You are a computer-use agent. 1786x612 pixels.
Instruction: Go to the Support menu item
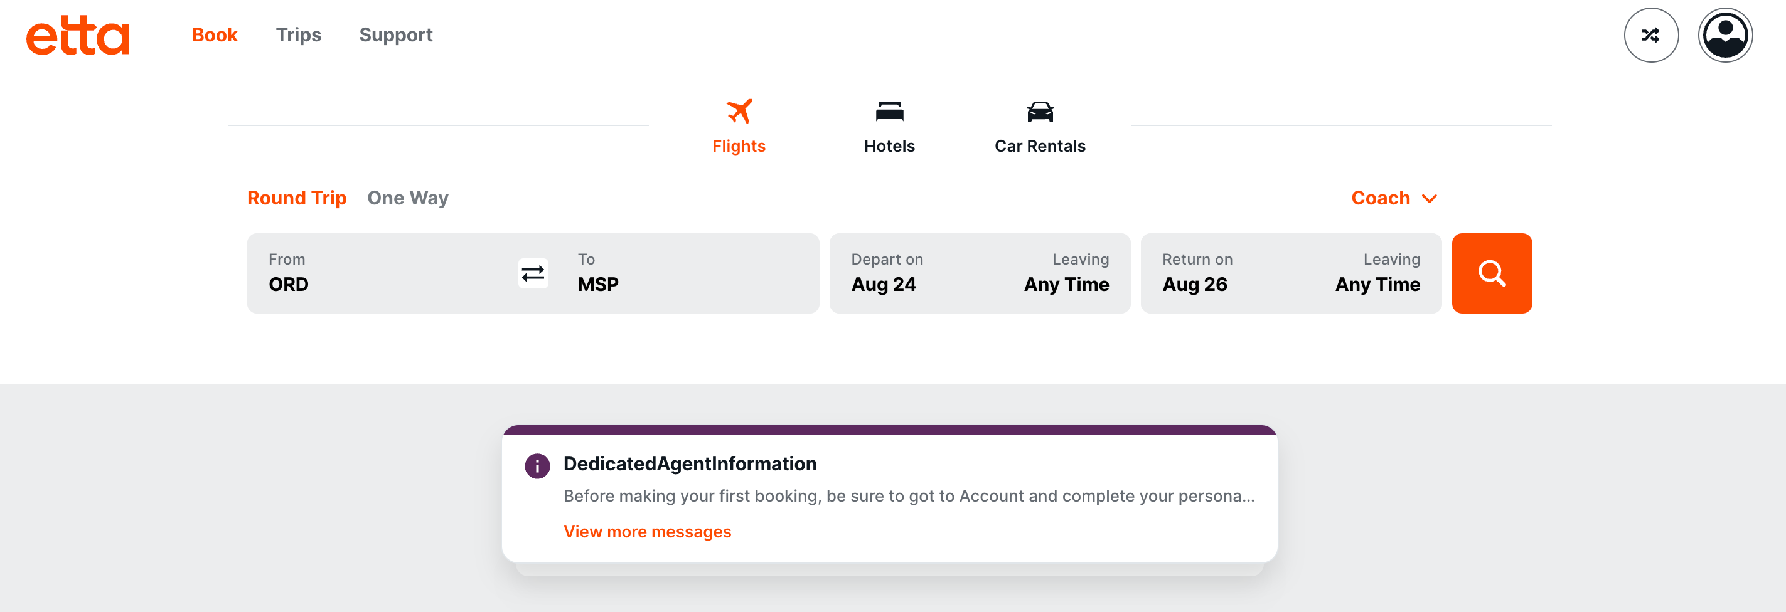pos(395,35)
